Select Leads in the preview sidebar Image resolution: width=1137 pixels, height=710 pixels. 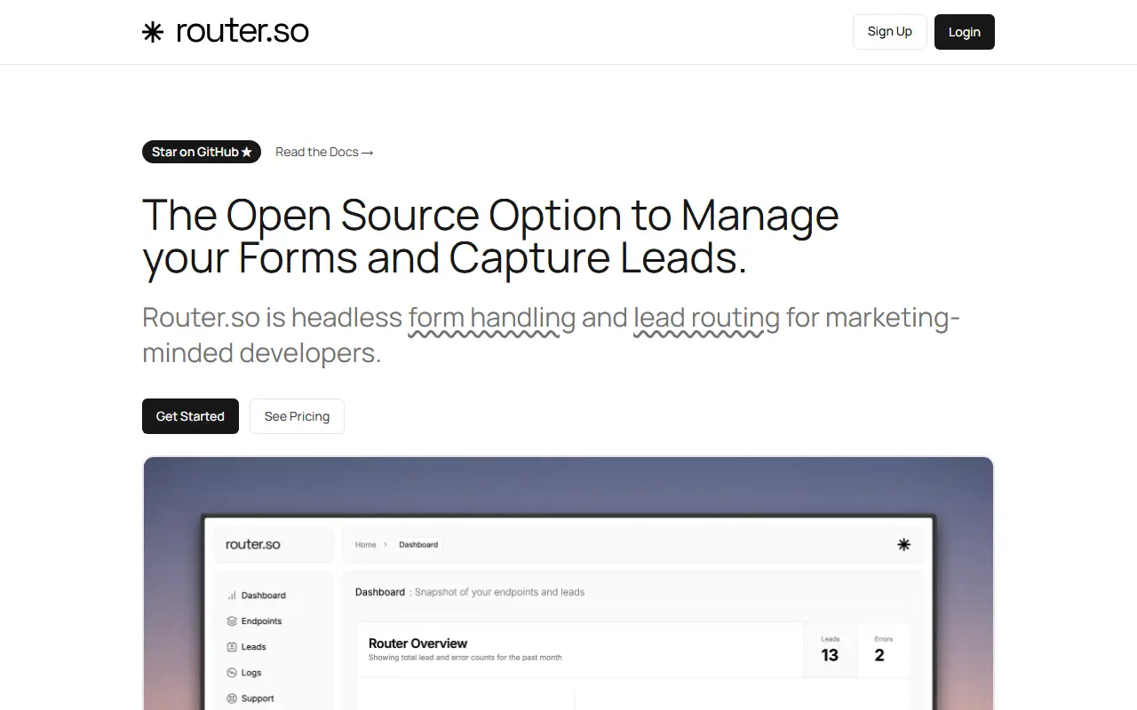tap(253, 647)
